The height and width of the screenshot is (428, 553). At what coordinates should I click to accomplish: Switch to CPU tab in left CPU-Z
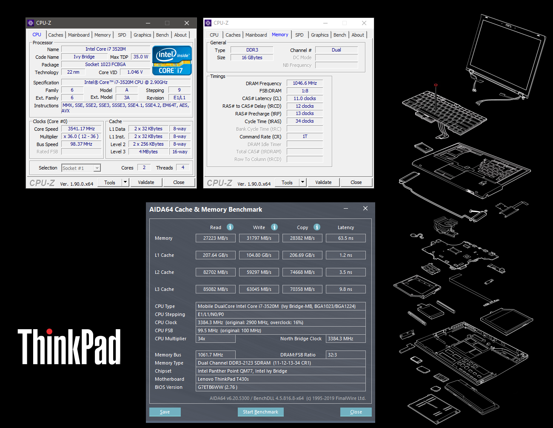click(37, 35)
